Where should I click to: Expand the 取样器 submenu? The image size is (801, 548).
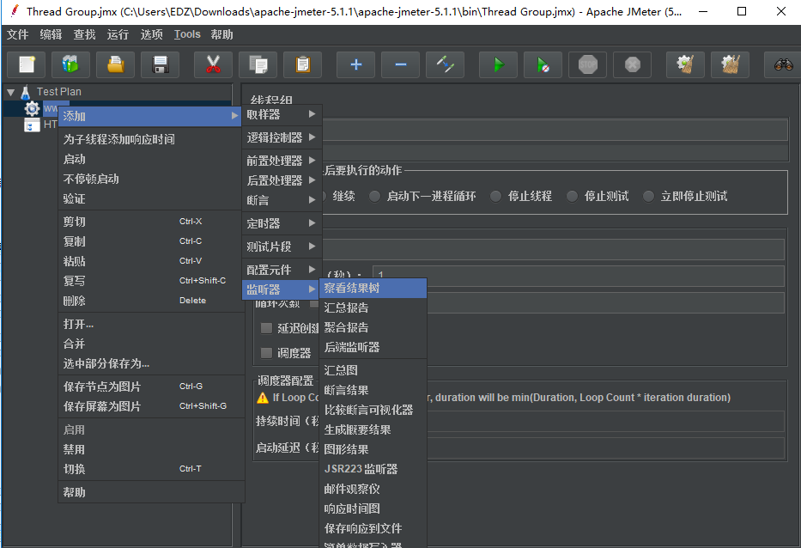pos(282,114)
